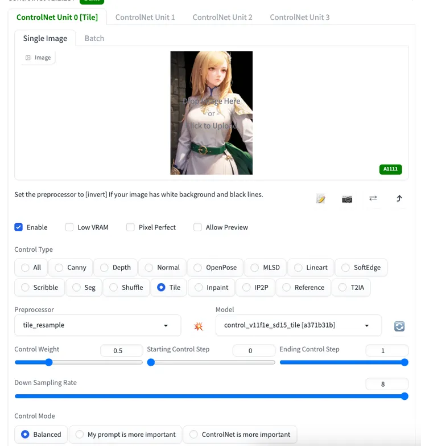The image size is (421, 446).
Task: Click the send-dimensions up-arrow icon
Action: pyautogui.click(x=399, y=198)
